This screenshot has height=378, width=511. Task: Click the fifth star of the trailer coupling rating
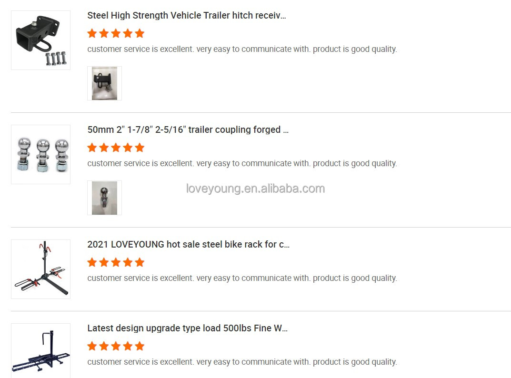click(140, 148)
